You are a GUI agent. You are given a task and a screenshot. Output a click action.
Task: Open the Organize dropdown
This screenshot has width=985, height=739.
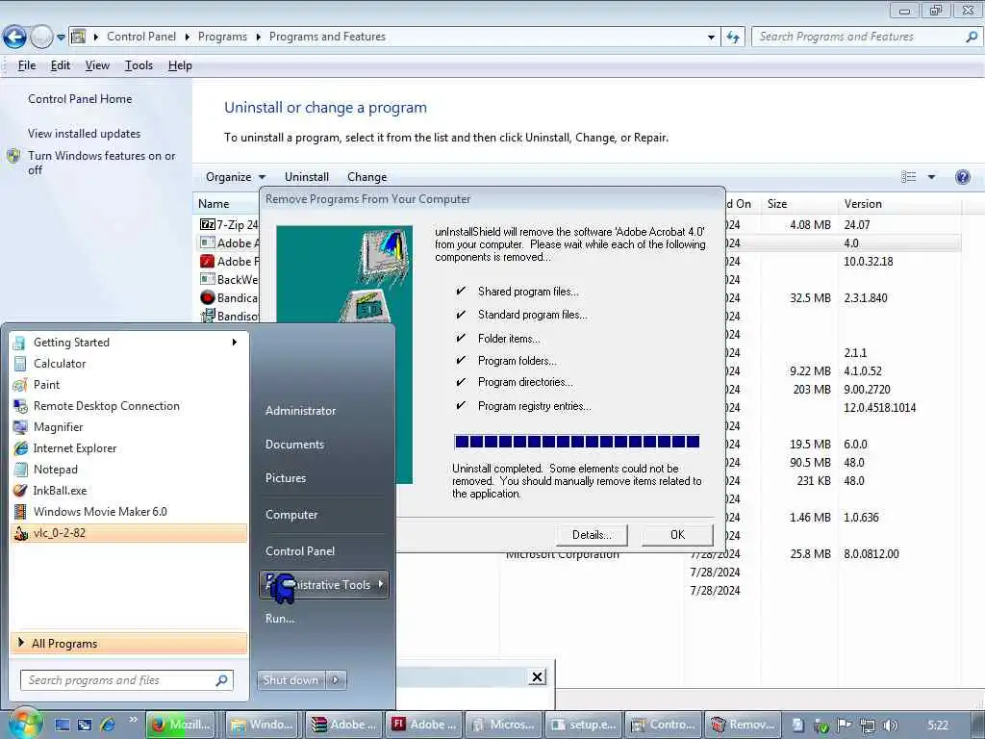pos(236,177)
